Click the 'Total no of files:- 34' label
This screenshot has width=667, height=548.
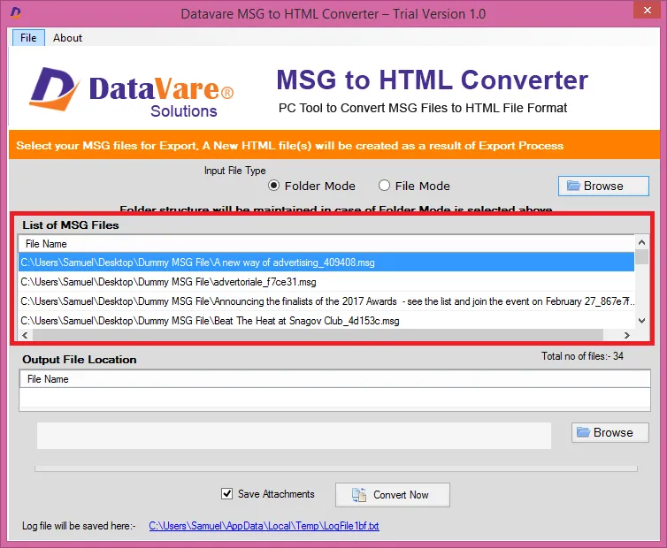click(x=582, y=356)
